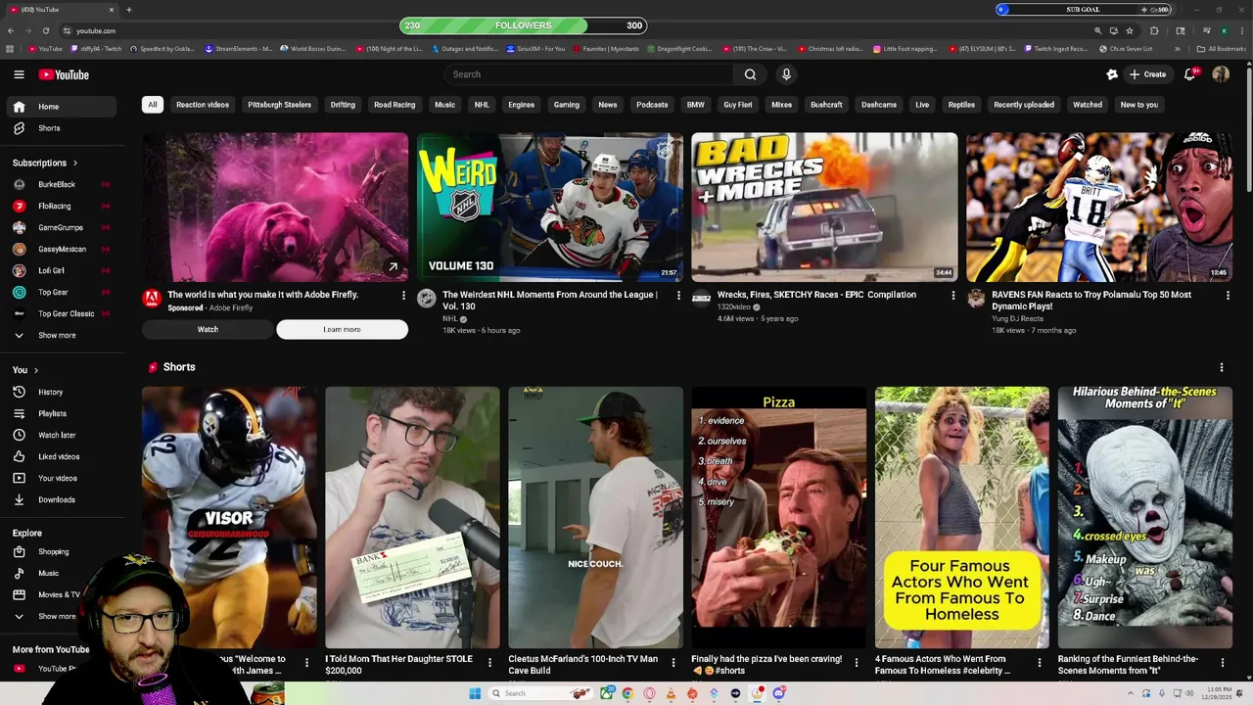This screenshot has width=1253, height=705.
Task: Open a new browser tab
Action: point(128,10)
